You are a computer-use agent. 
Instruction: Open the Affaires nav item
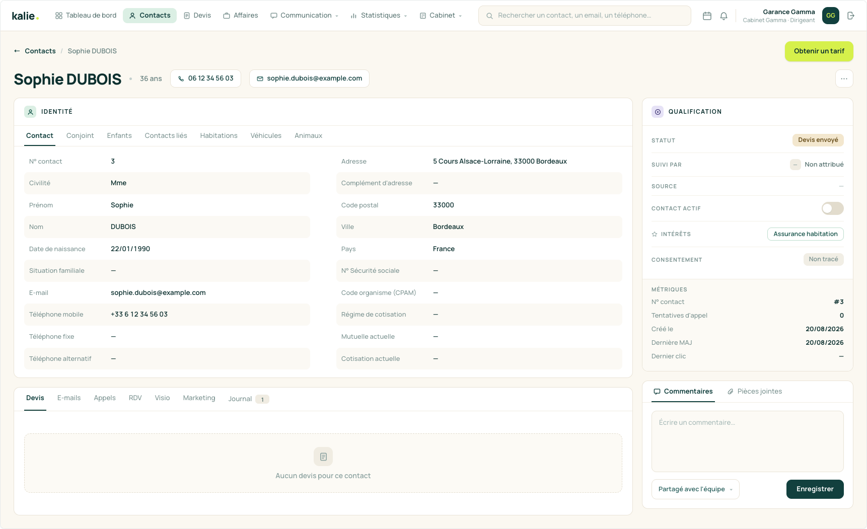tap(241, 16)
